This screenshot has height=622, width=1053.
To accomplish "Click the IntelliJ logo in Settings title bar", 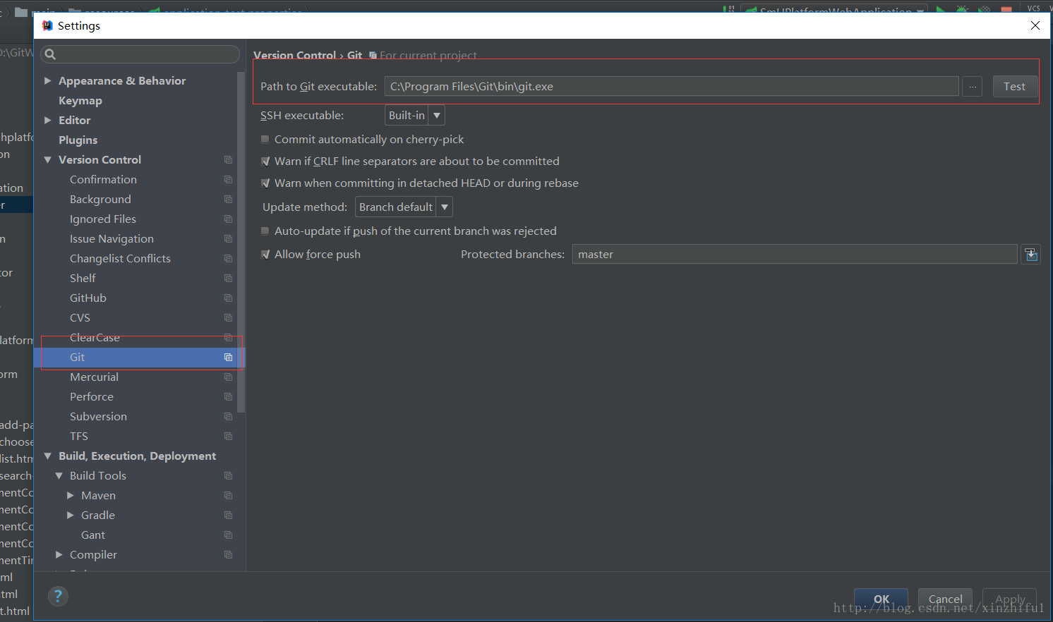I will 47,25.
